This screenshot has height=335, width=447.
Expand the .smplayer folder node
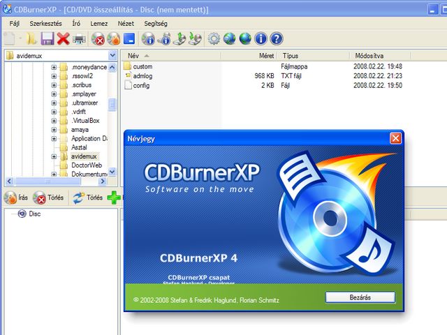tap(54, 94)
